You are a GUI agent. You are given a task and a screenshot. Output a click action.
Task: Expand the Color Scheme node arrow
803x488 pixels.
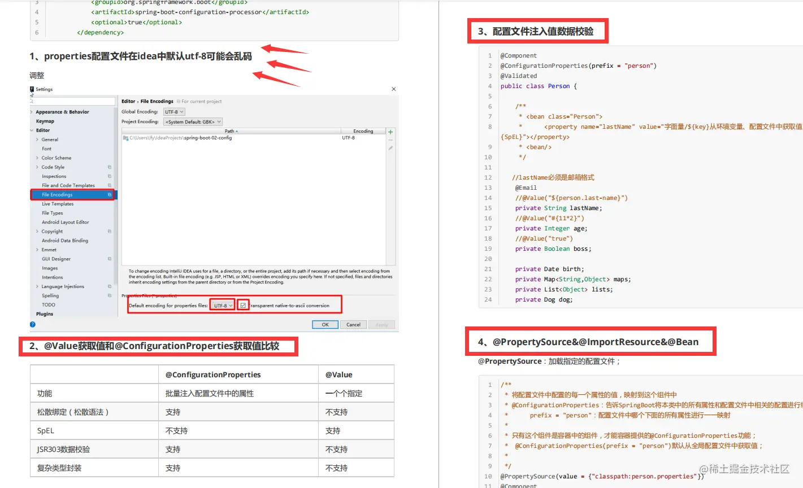[37, 158]
